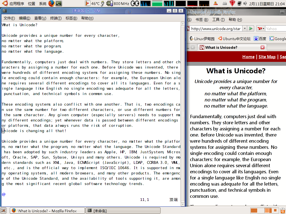Image resolution: width=286 pixels, height=214 pixels.
Task: Click the temperature sensor applet showing 46°C
Action: [93, 3]
